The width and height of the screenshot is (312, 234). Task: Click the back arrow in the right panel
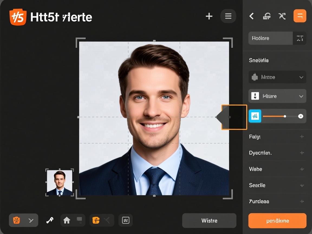[252, 16]
